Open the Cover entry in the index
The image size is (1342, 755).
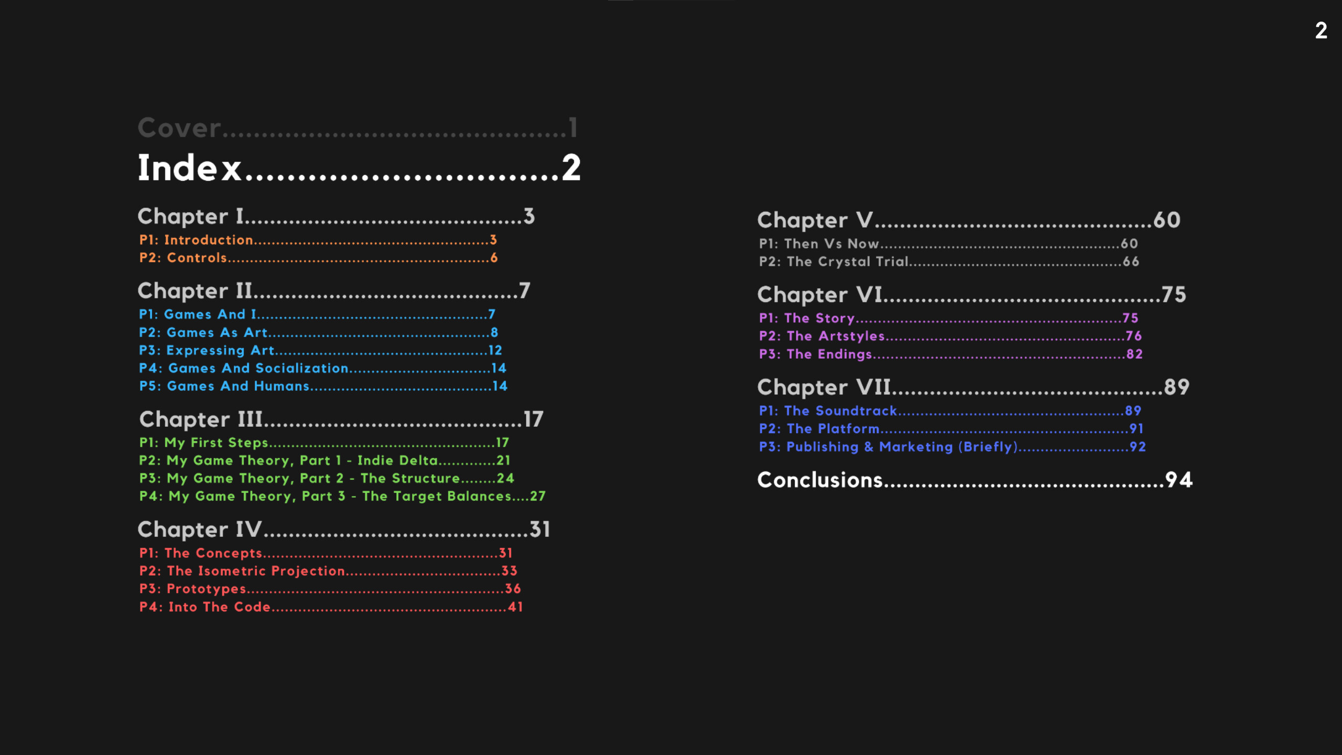click(356, 128)
